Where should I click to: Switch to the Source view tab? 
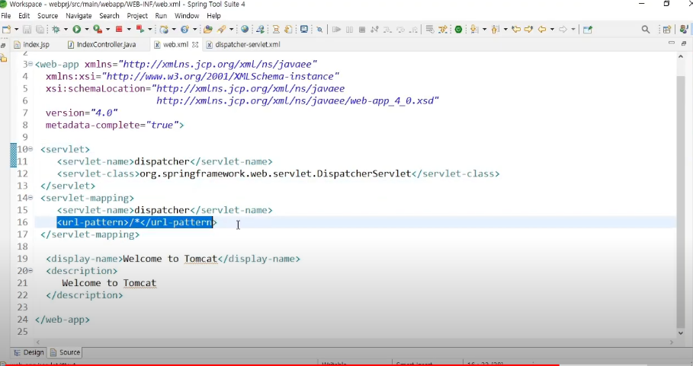click(x=66, y=352)
